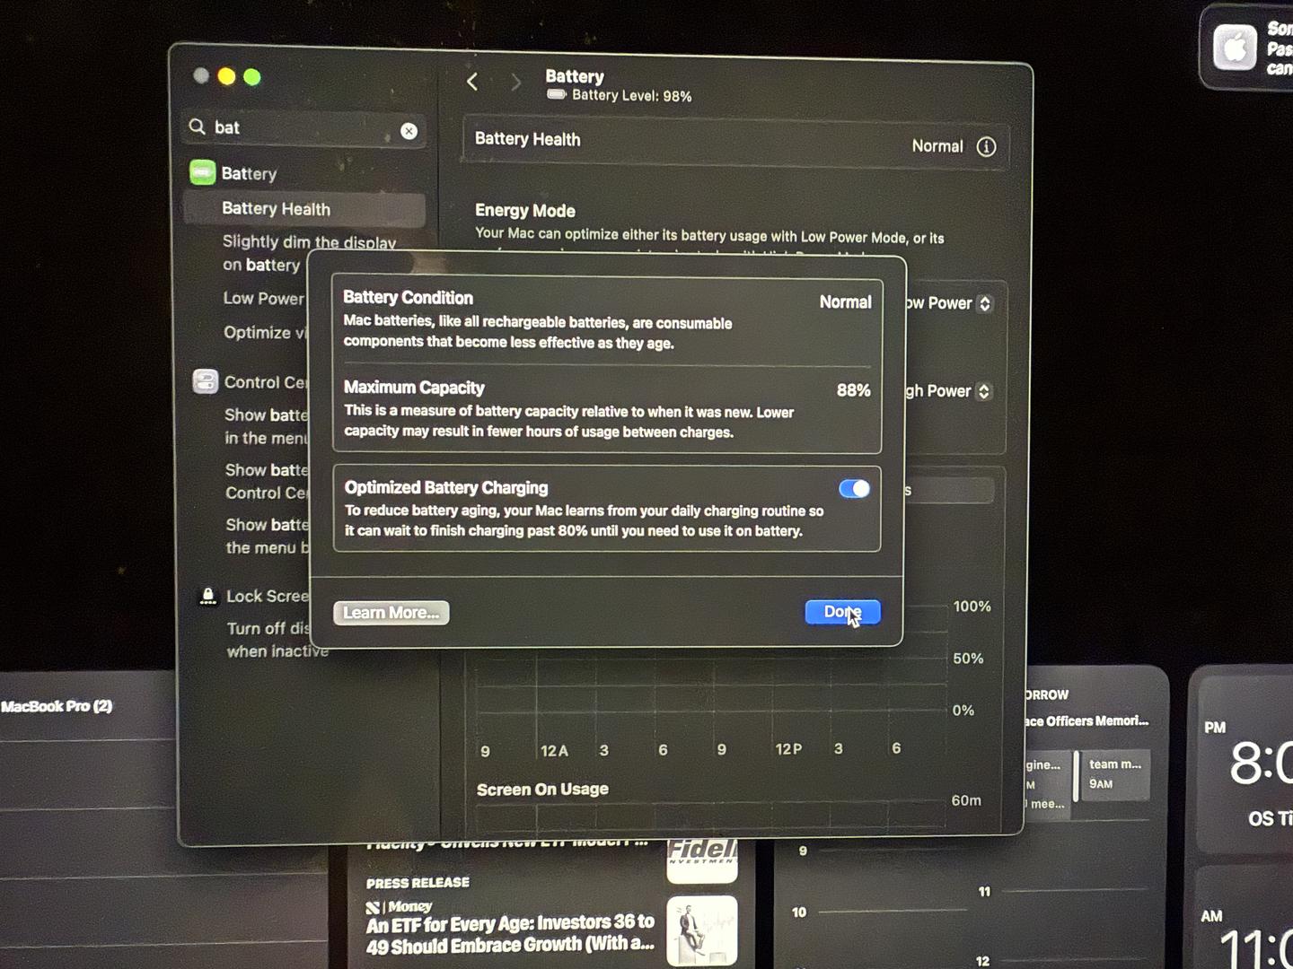Click the Learn More button
The image size is (1293, 969).
pyautogui.click(x=391, y=613)
